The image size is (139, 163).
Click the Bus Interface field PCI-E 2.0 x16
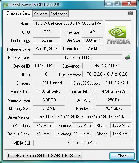pyautogui.click(x=107, y=74)
